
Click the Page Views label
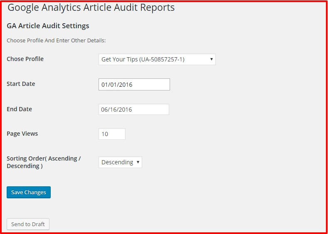[22, 134]
